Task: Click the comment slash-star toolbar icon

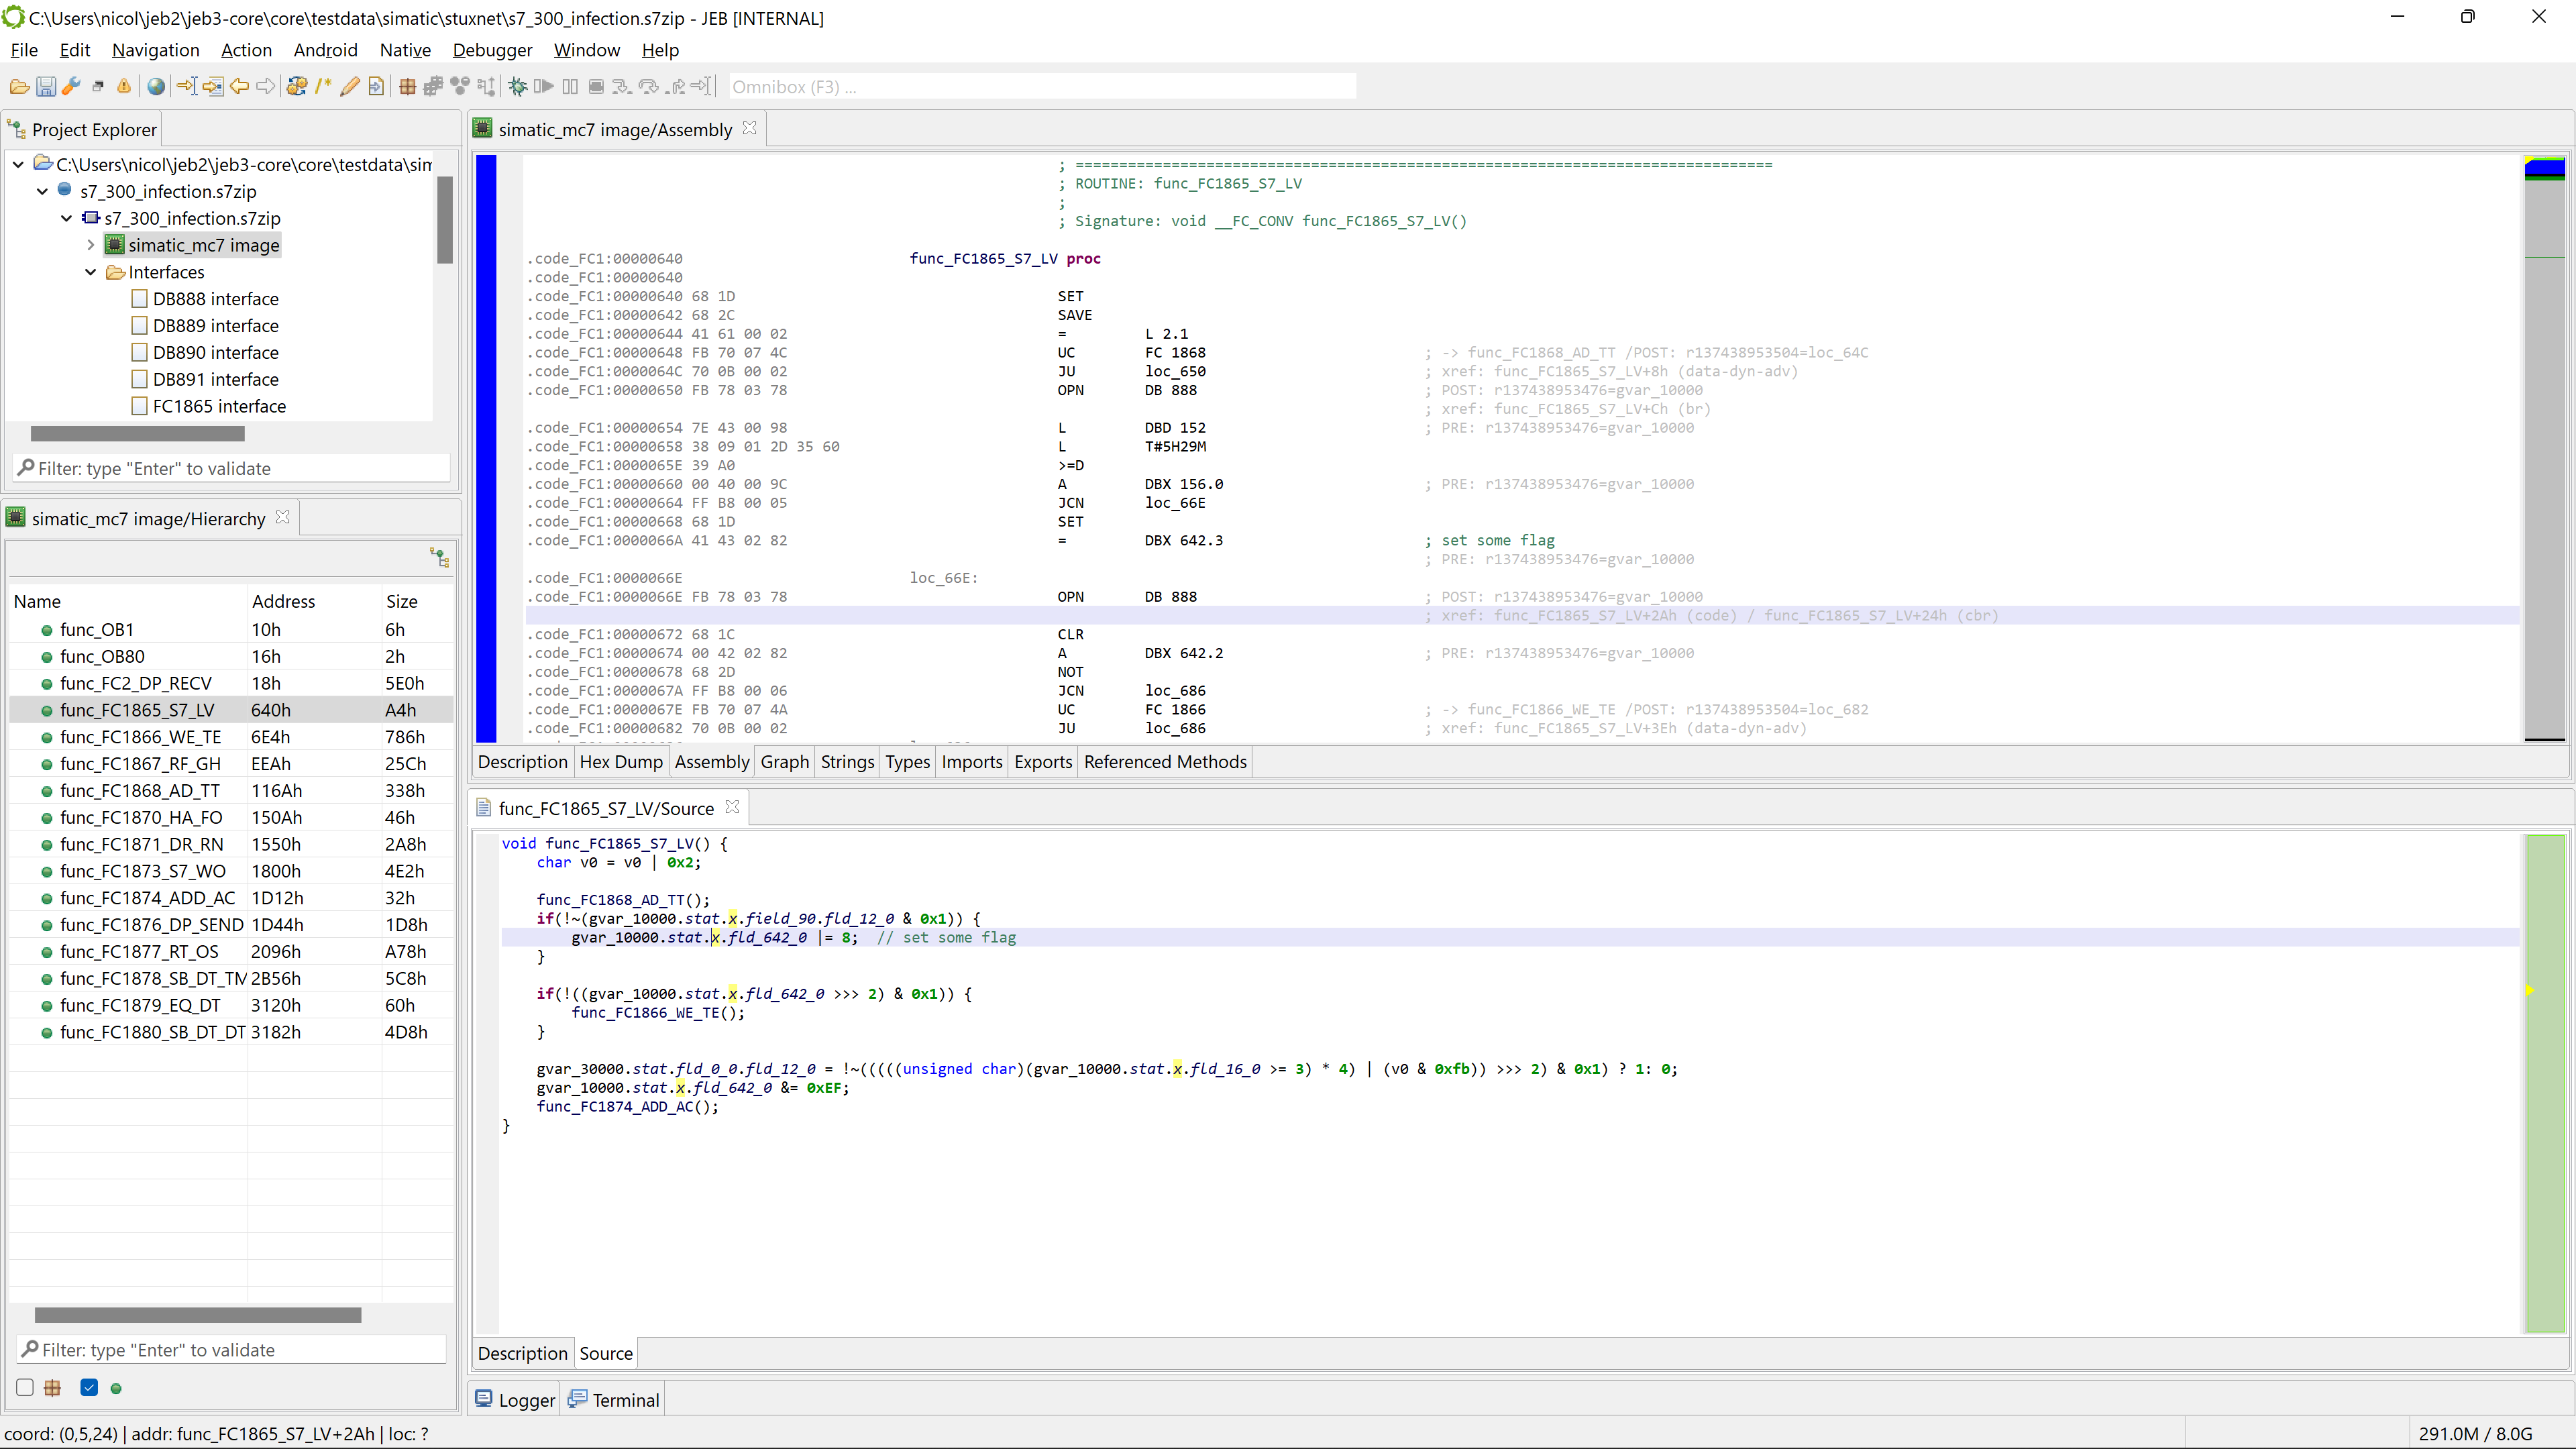Action: [x=322, y=87]
